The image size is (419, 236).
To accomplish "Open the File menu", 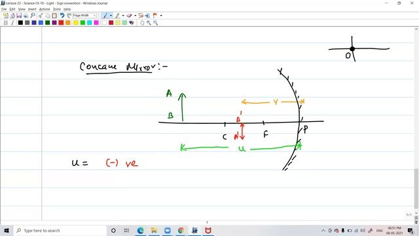I will 4,9.
